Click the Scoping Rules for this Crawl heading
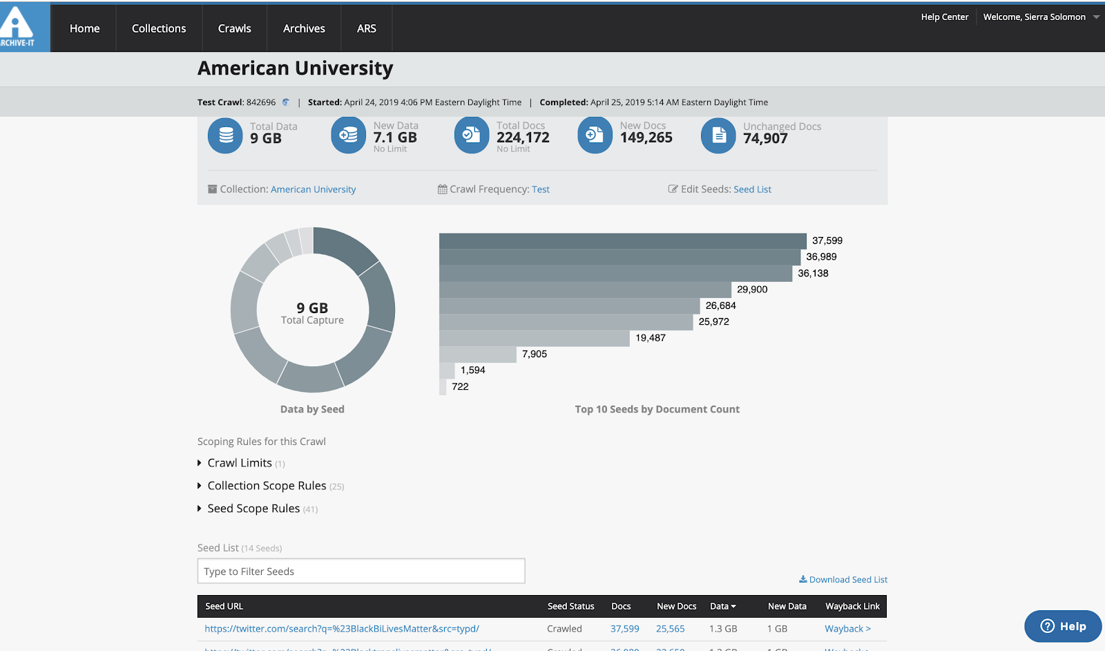 tap(262, 442)
